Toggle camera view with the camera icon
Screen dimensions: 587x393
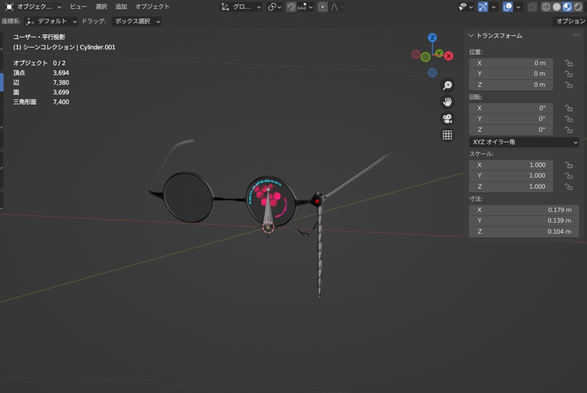(x=447, y=119)
